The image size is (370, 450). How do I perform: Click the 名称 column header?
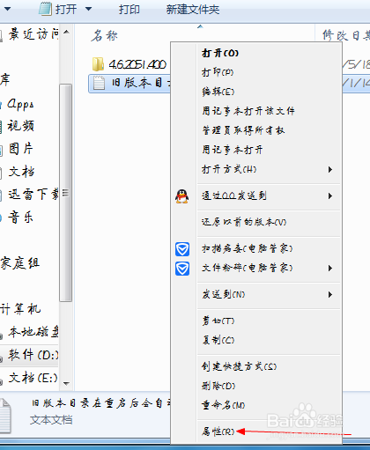104,36
